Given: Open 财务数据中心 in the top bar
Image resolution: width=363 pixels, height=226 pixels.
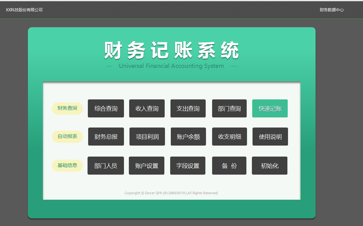Looking at the screenshot, I should click(x=332, y=10).
